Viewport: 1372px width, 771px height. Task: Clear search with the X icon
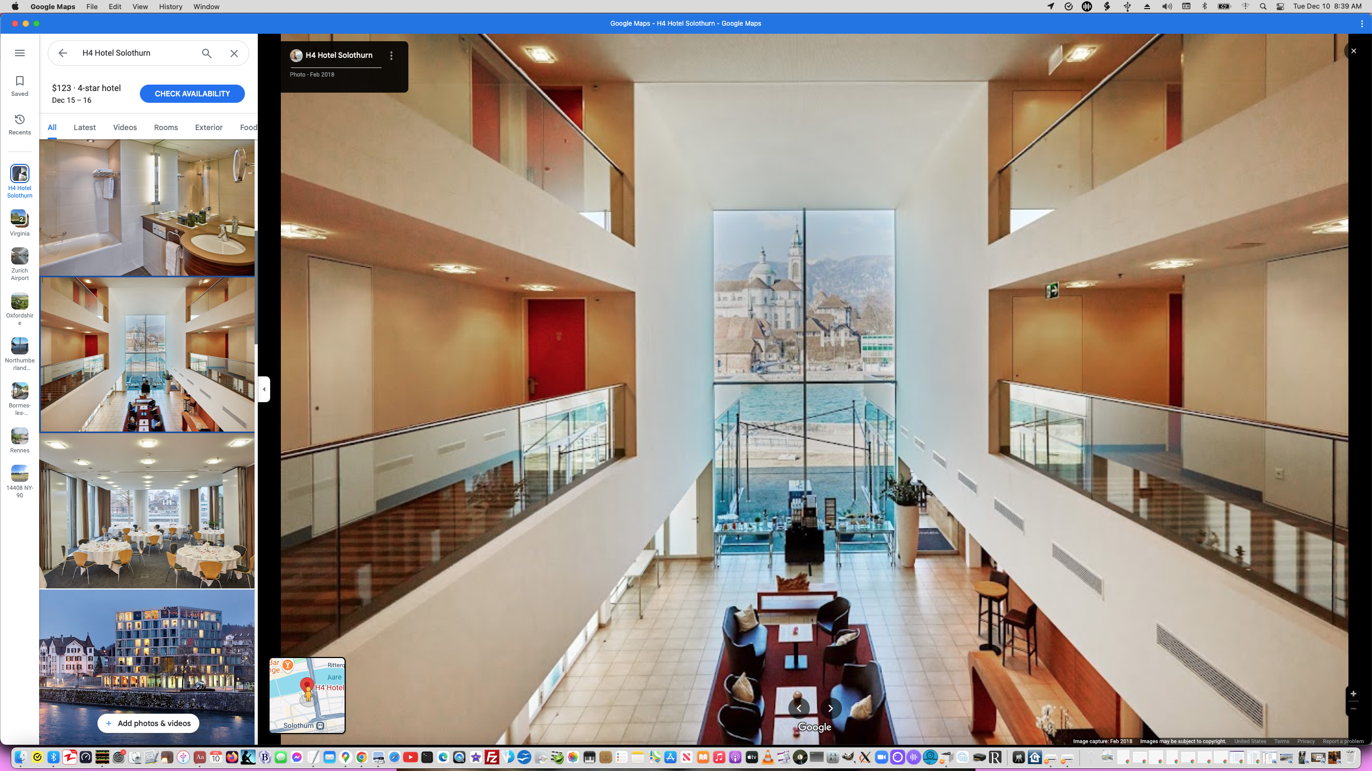(x=234, y=53)
